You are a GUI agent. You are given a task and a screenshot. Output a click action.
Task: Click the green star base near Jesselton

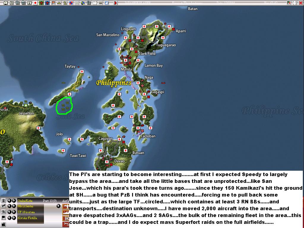click(26, 105)
